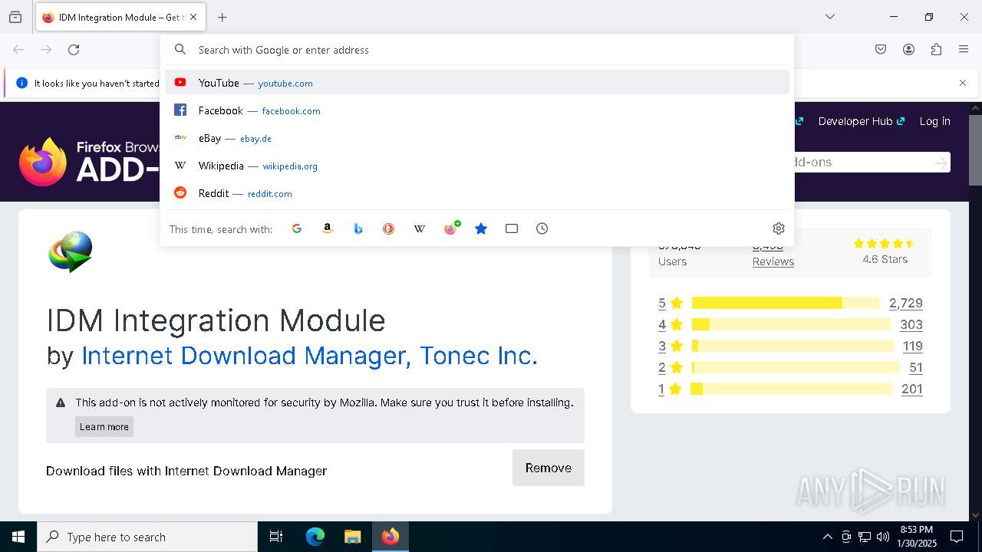Search this time with Amazon icon

328,228
